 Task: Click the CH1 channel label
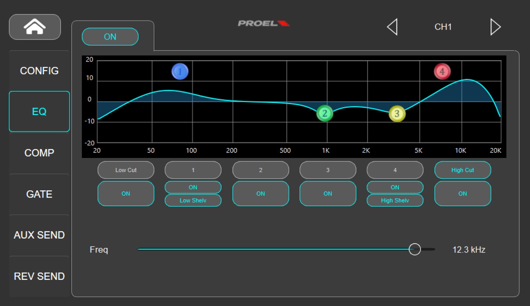[443, 27]
